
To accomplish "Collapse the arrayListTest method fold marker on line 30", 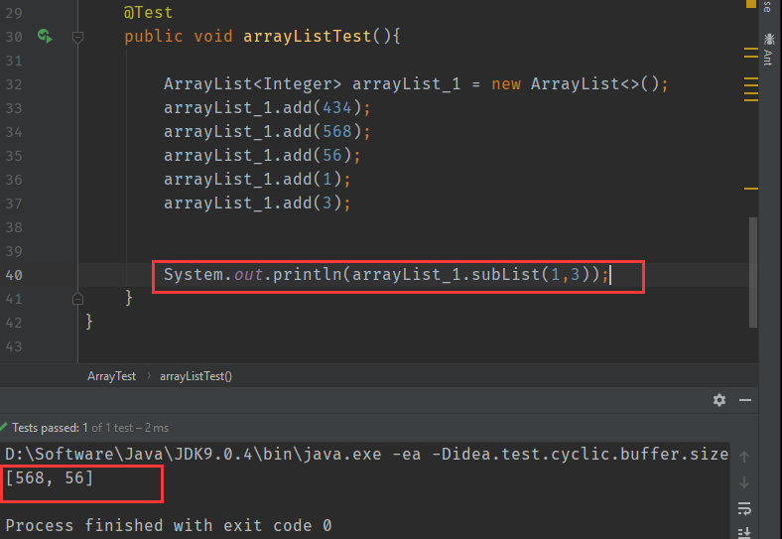I will (77, 37).
